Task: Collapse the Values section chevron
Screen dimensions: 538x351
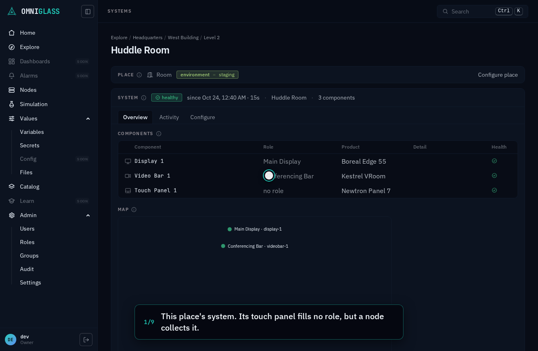Action: pyautogui.click(x=88, y=118)
